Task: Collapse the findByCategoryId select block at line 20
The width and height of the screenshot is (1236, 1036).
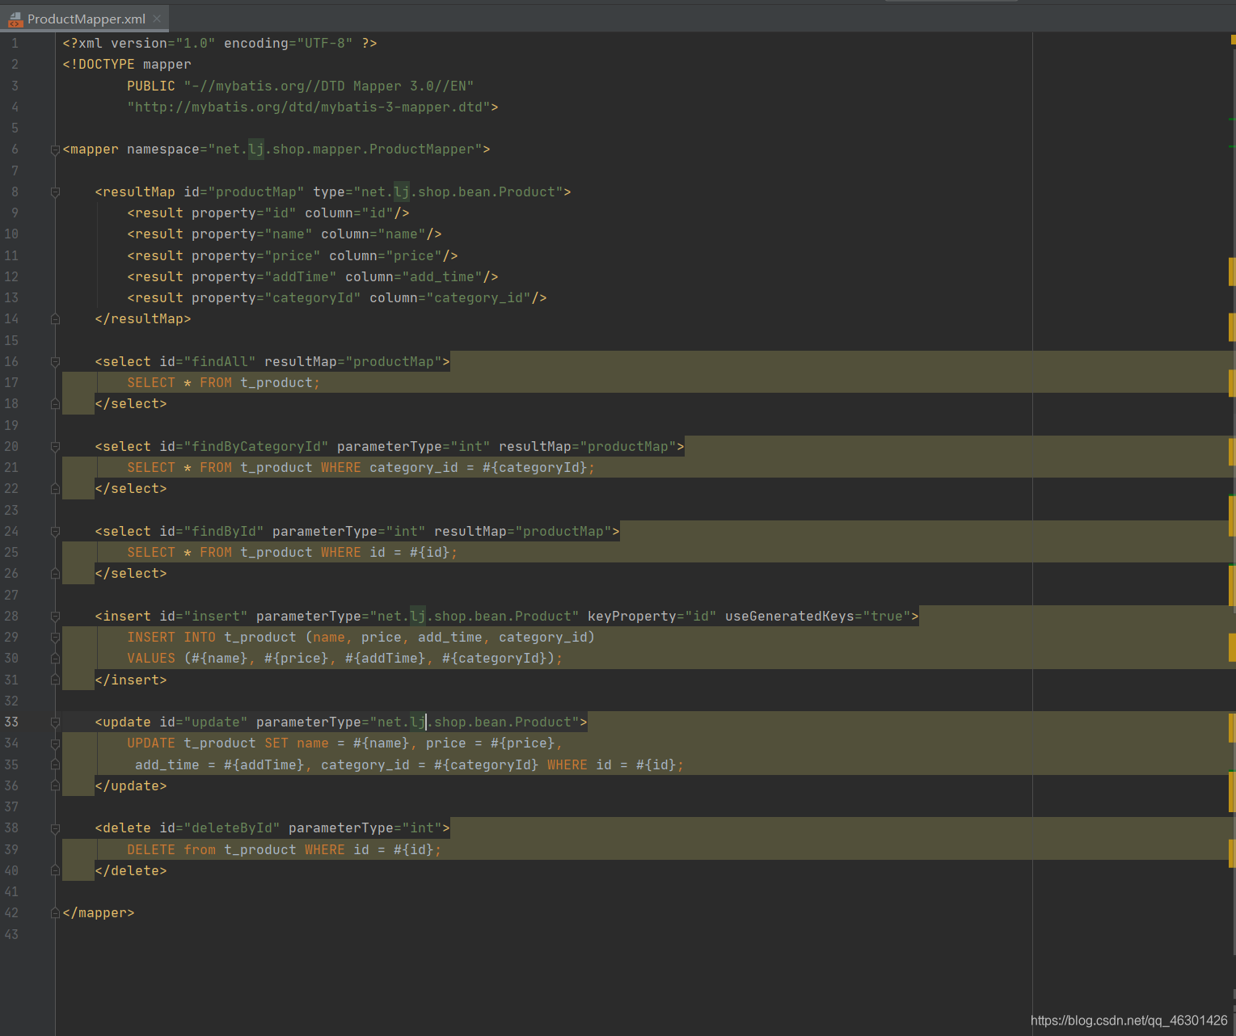Action: point(55,447)
